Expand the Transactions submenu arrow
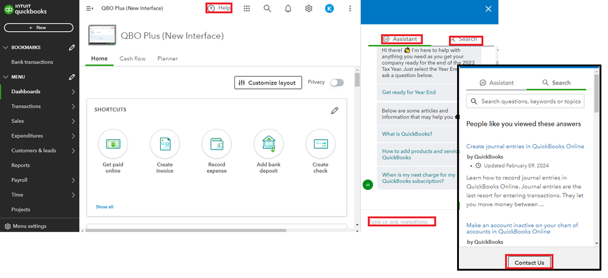This screenshot has height=278, width=608. [73, 106]
